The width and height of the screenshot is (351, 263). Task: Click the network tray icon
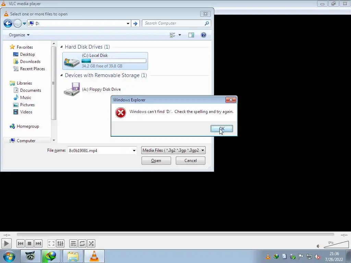click(x=309, y=256)
